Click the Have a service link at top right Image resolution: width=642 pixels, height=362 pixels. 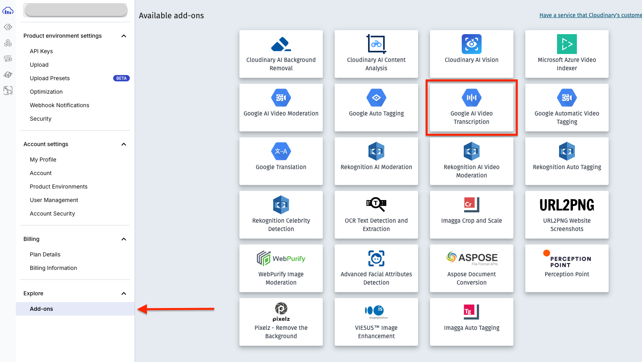tap(588, 15)
